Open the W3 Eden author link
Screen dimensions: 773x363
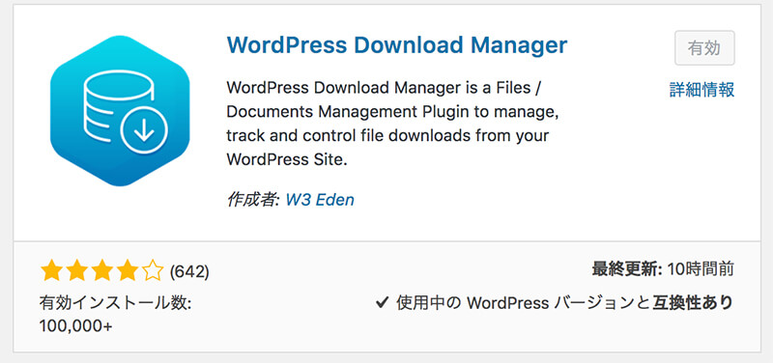[320, 200]
